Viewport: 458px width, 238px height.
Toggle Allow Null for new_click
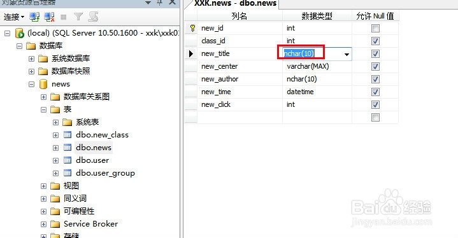pyautogui.click(x=375, y=105)
